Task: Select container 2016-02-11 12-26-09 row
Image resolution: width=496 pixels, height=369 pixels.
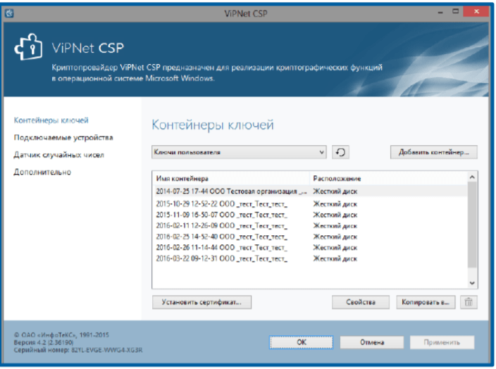Action: (310, 226)
